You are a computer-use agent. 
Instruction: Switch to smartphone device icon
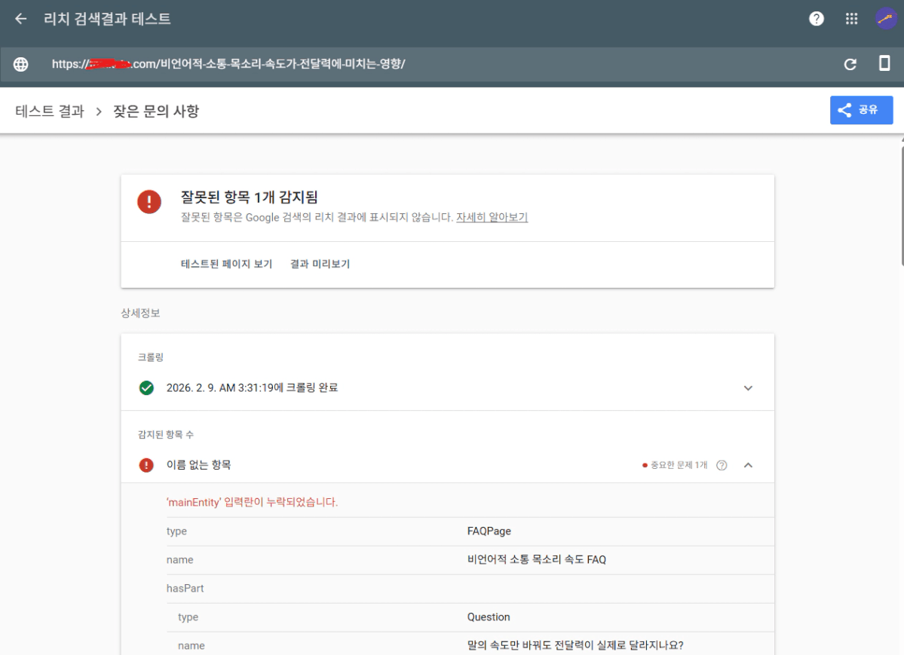(884, 64)
